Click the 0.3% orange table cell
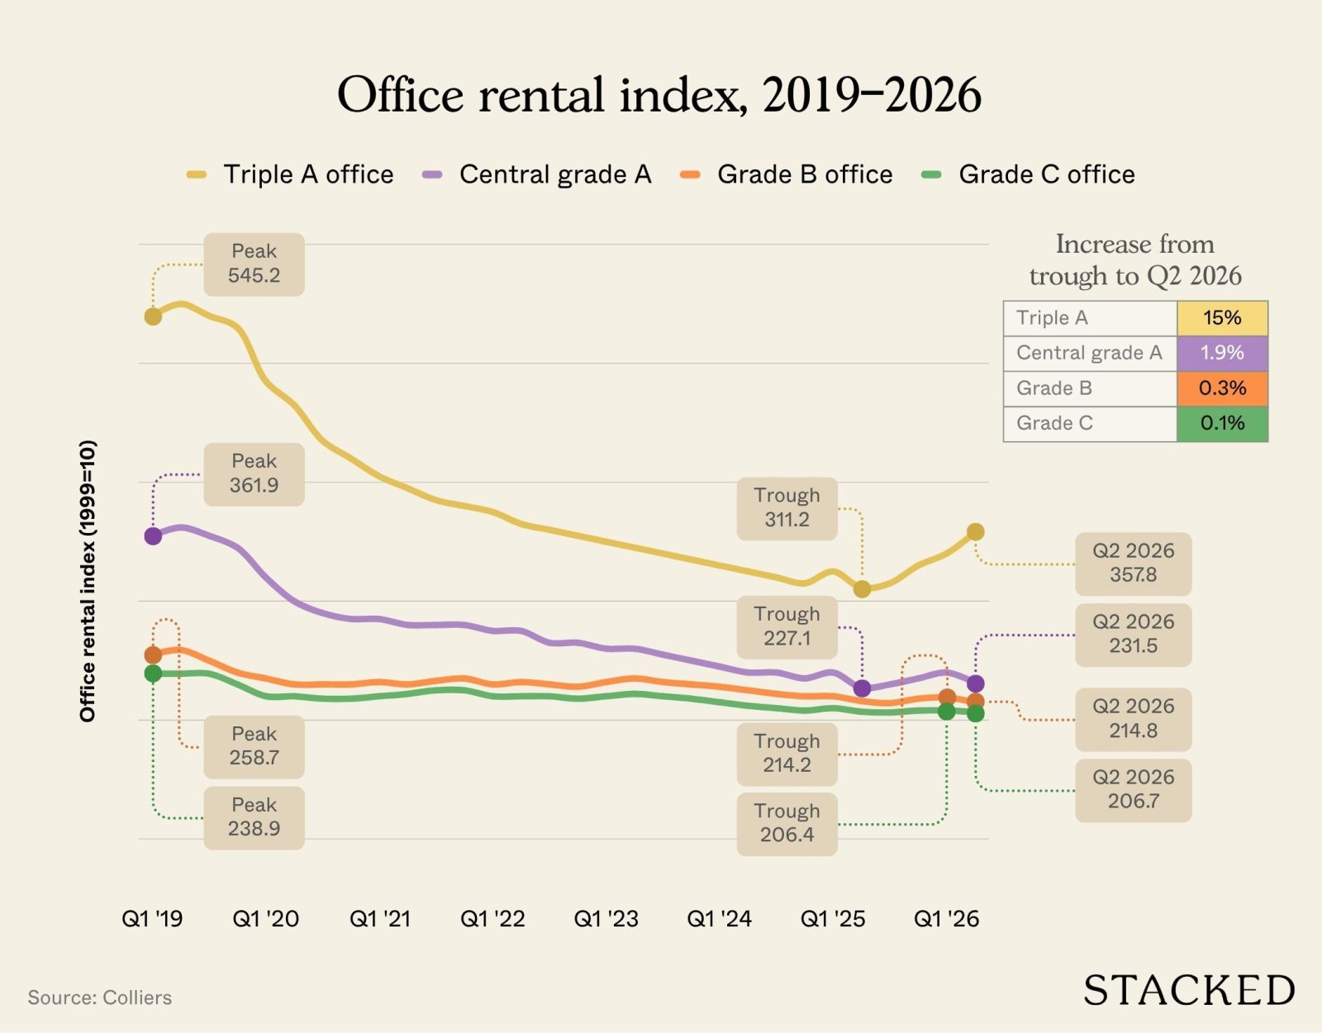 [x=1222, y=388]
